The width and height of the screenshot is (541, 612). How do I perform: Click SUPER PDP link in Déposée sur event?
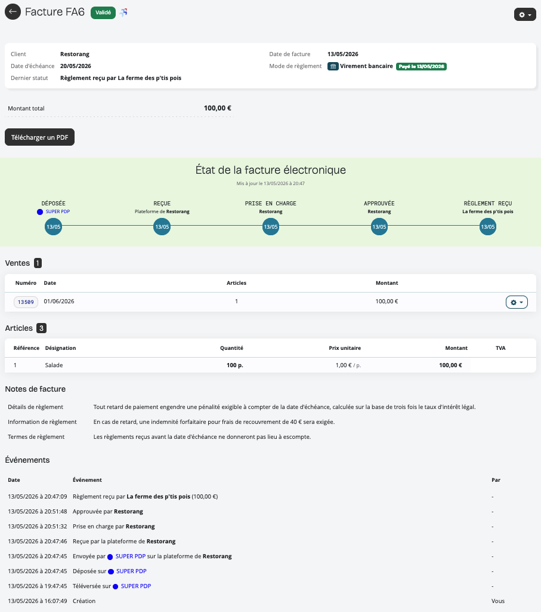coord(131,571)
